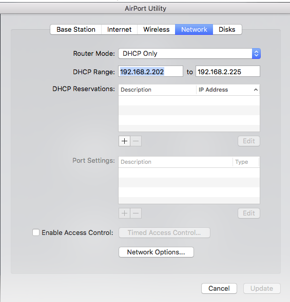Open the Router Mode dropdown
290x302 pixels.
point(189,54)
